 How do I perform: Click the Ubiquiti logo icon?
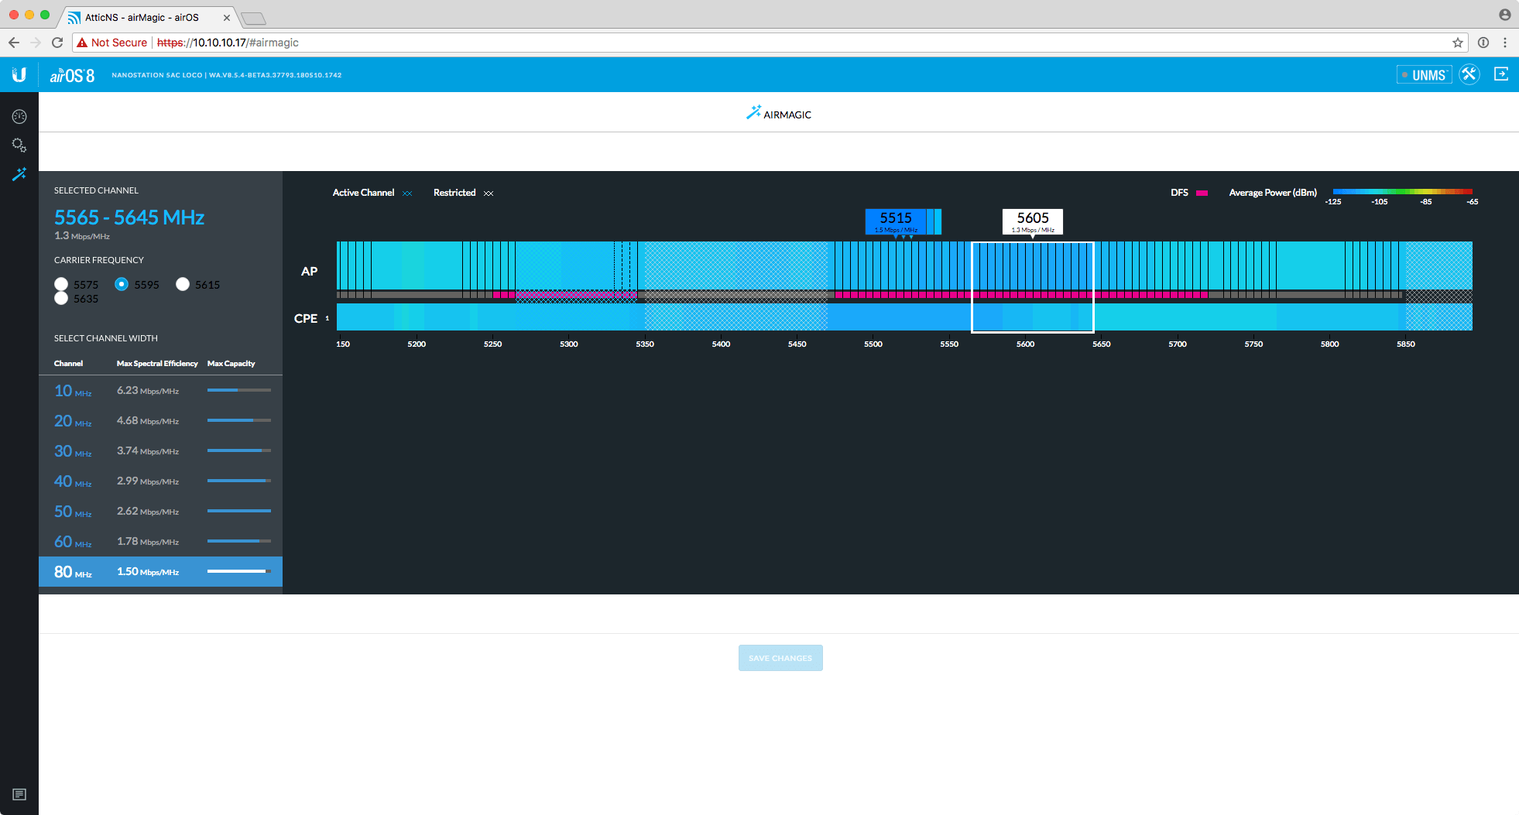(19, 75)
